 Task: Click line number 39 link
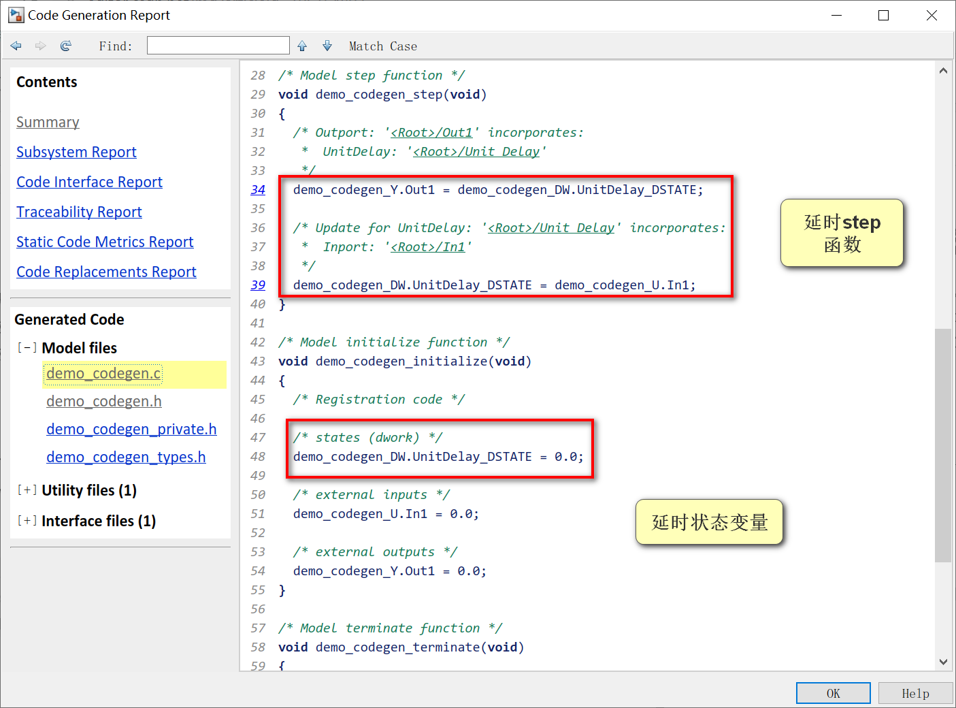[x=258, y=285]
